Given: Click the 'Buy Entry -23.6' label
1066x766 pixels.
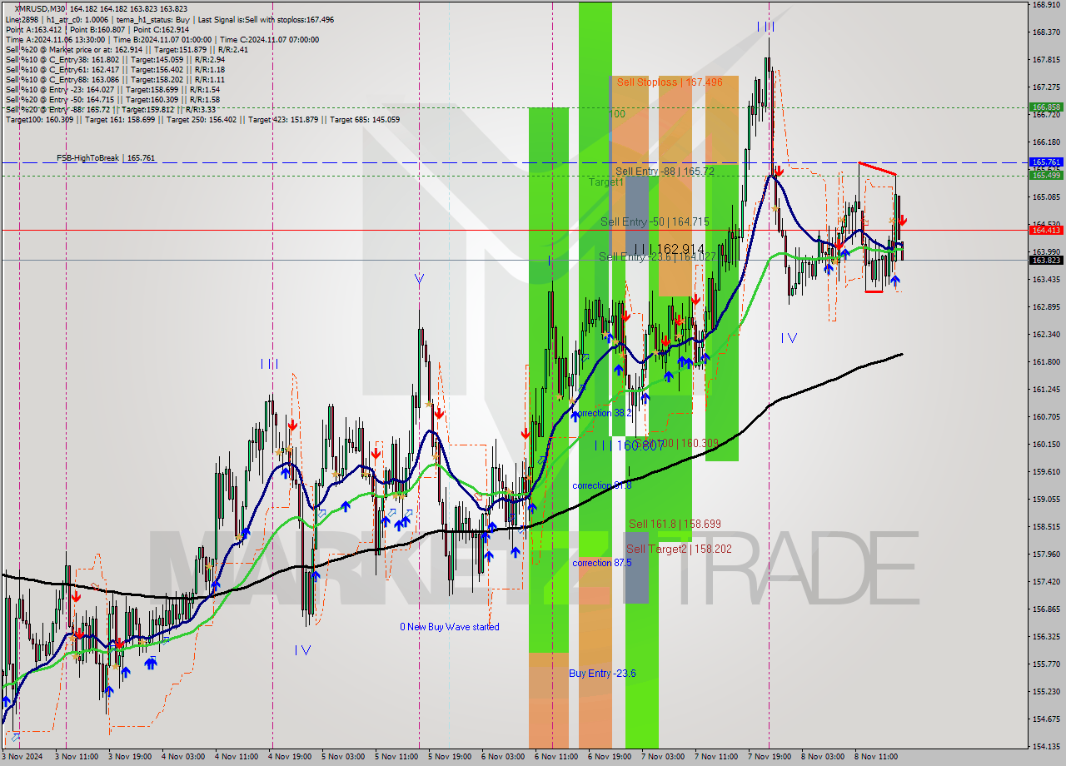Looking at the screenshot, I should coord(602,673).
